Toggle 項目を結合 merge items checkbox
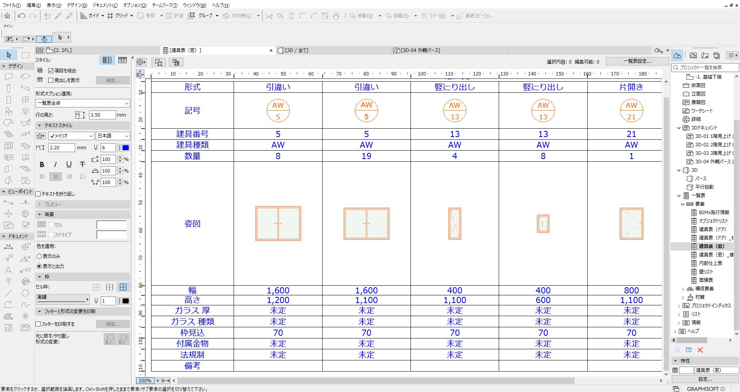This screenshot has width=740, height=392. point(50,70)
